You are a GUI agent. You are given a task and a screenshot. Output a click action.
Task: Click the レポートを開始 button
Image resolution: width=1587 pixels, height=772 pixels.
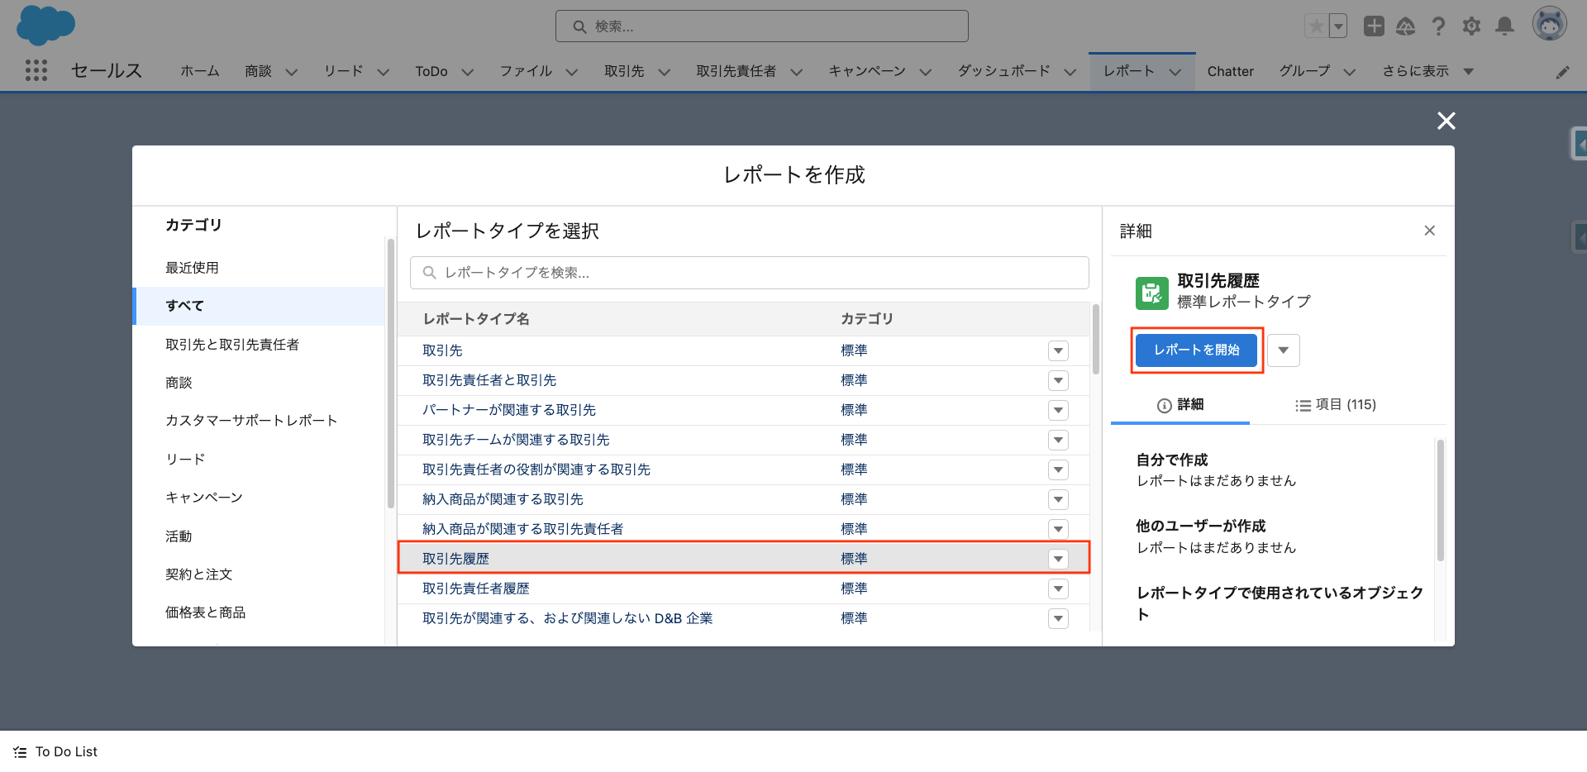[x=1196, y=350]
